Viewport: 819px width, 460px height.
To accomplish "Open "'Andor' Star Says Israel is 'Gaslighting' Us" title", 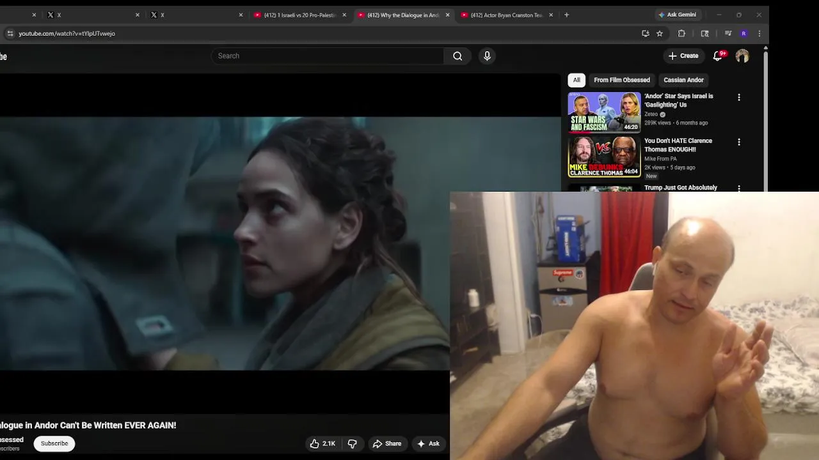I will [x=679, y=100].
